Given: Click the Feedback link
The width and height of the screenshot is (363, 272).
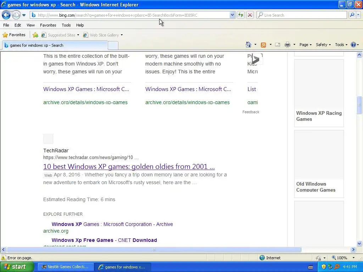Looking at the screenshot, I should tap(251, 112).
